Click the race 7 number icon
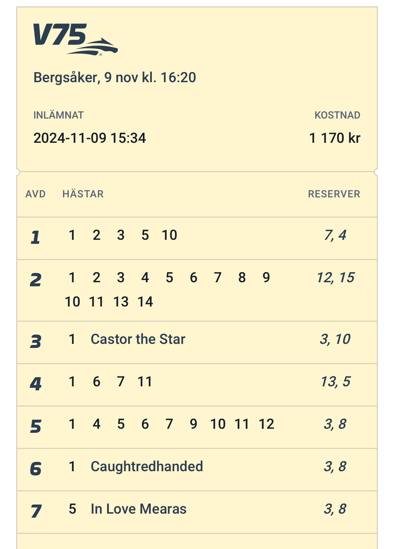Image resolution: width=394 pixels, height=549 pixels. [36, 512]
